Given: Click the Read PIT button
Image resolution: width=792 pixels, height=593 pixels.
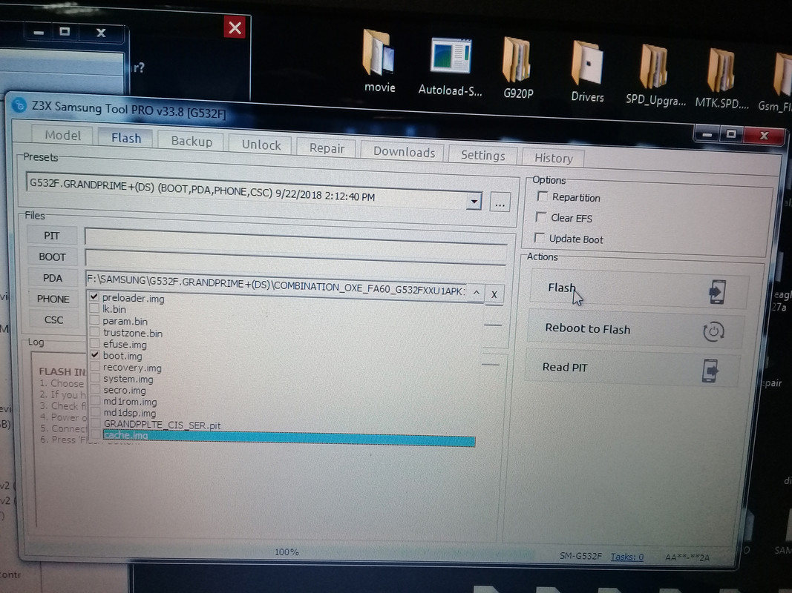Looking at the screenshot, I should (x=632, y=369).
